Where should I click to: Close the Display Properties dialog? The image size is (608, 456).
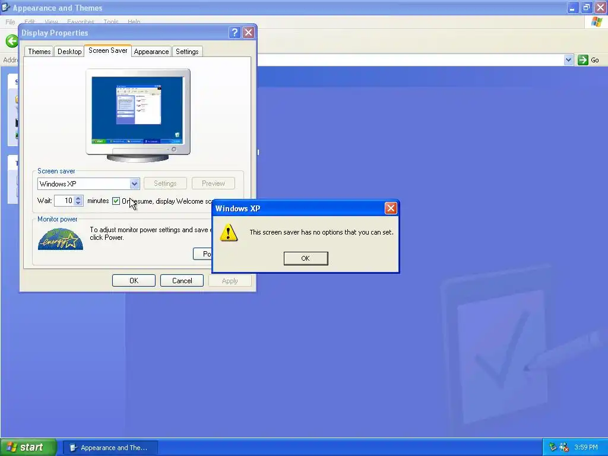(249, 33)
